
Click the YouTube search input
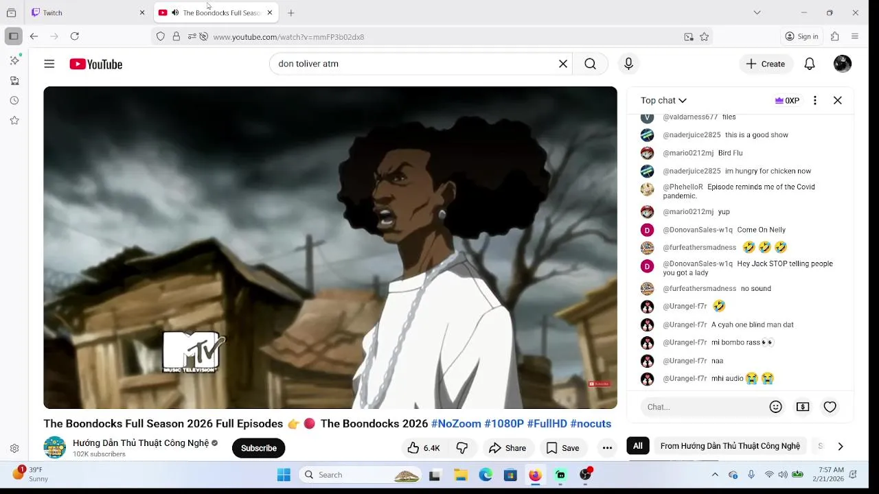(x=415, y=64)
